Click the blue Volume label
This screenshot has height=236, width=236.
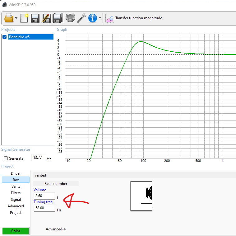(40, 190)
